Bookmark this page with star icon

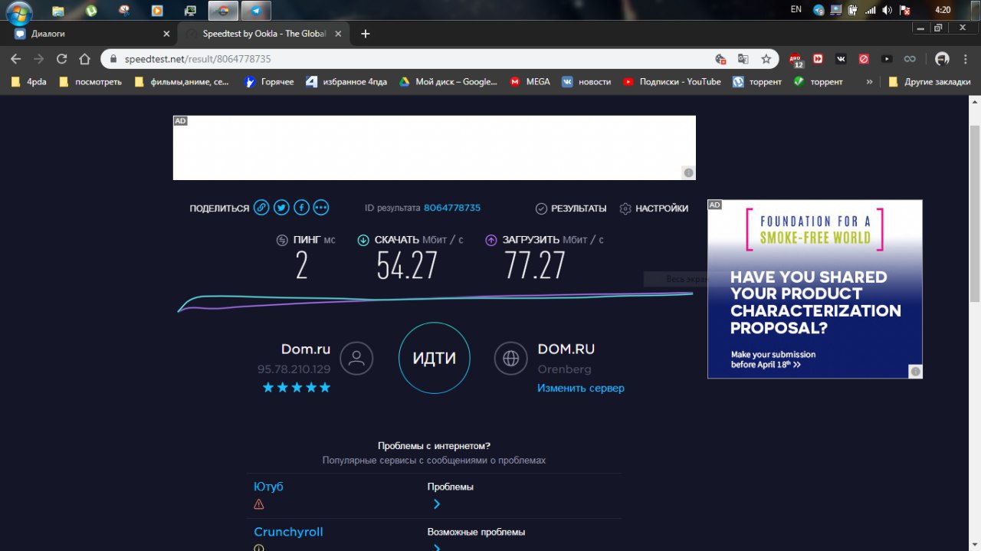[766, 59]
